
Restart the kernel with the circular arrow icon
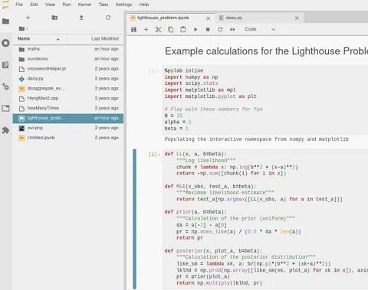(x=220, y=29)
